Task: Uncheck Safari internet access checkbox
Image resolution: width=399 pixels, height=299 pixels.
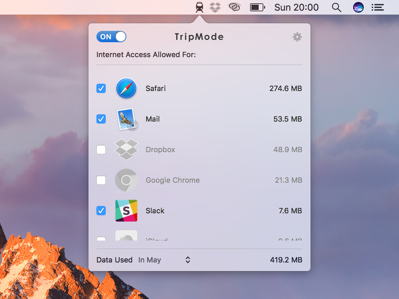Action: point(101,88)
